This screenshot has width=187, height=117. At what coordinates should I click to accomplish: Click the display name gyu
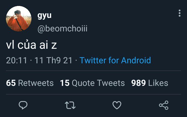(44, 16)
